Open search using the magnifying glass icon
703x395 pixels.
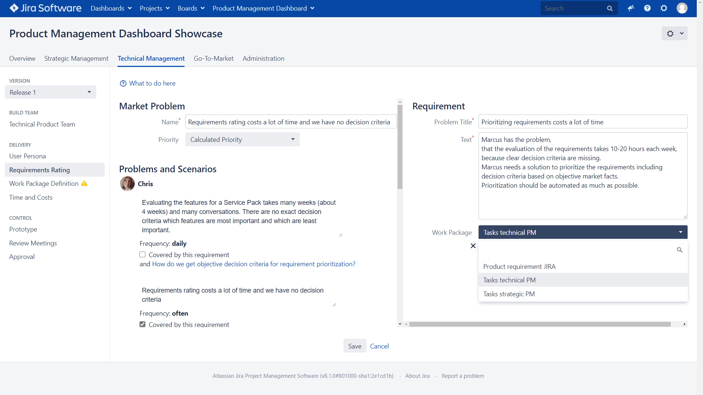pyautogui.click(x=610, y=8)
